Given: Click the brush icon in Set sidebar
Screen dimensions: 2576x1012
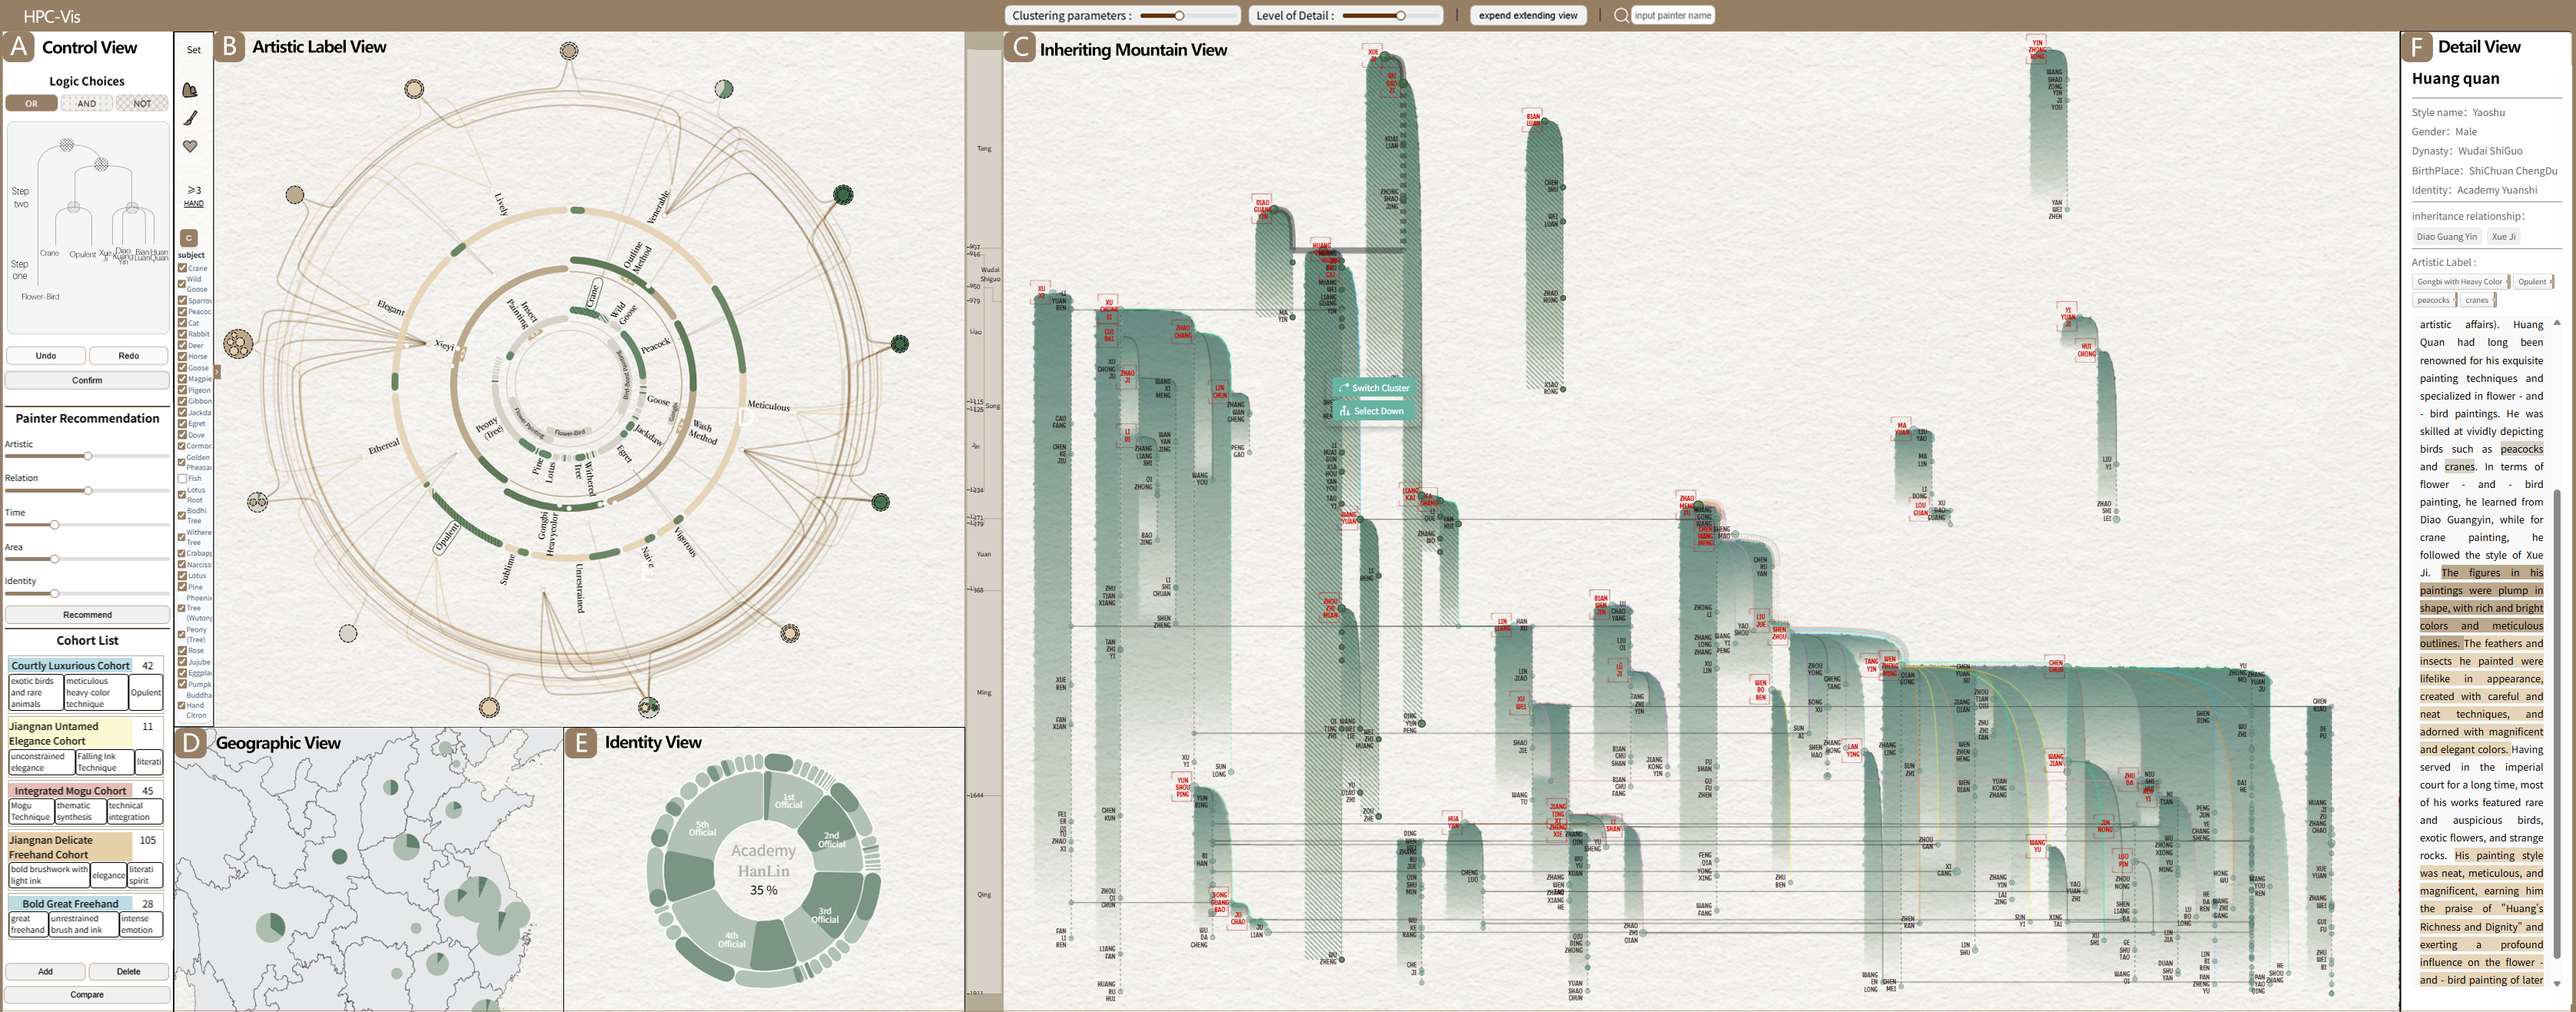Looking at the screenshot, I should [x=190, y=118].
